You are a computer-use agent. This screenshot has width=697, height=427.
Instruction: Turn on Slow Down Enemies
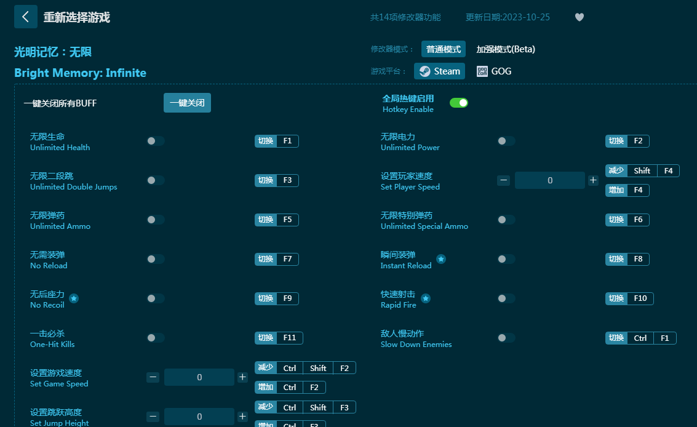pyautogui.click(x=506, y=338)
